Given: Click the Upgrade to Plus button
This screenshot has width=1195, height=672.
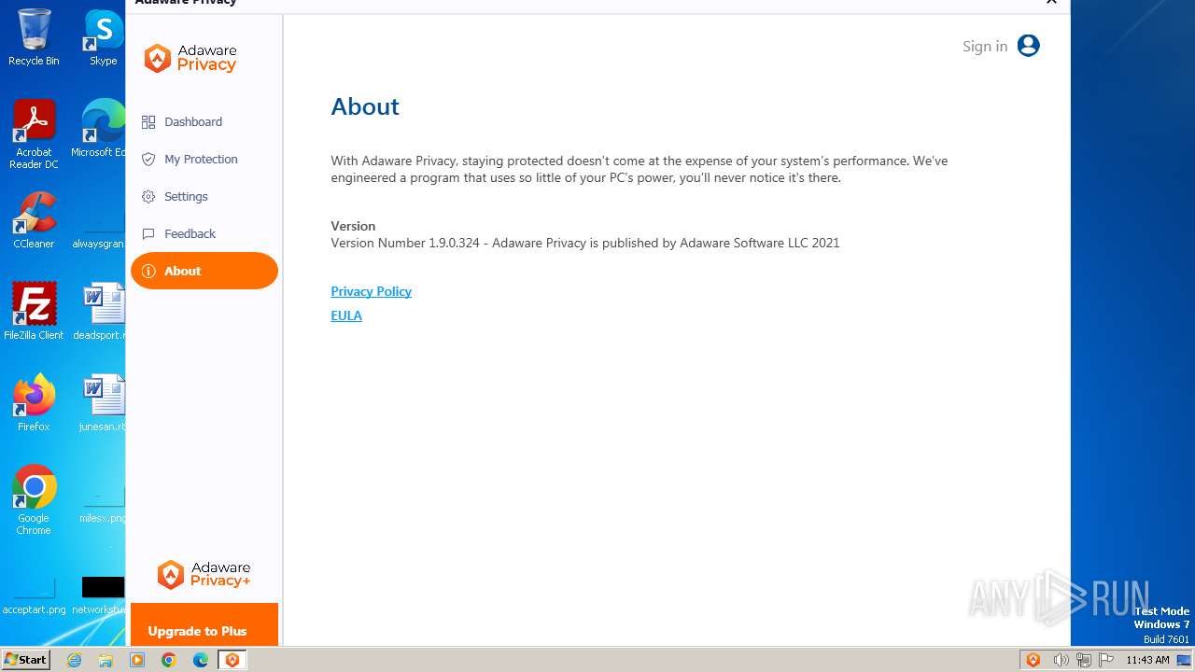Looking at the screenshot, I should [204, 624].
